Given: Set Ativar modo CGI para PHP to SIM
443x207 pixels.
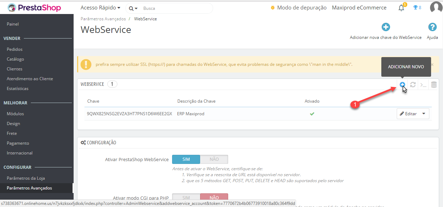Looking at the screenshot, I should click(186, 198).
